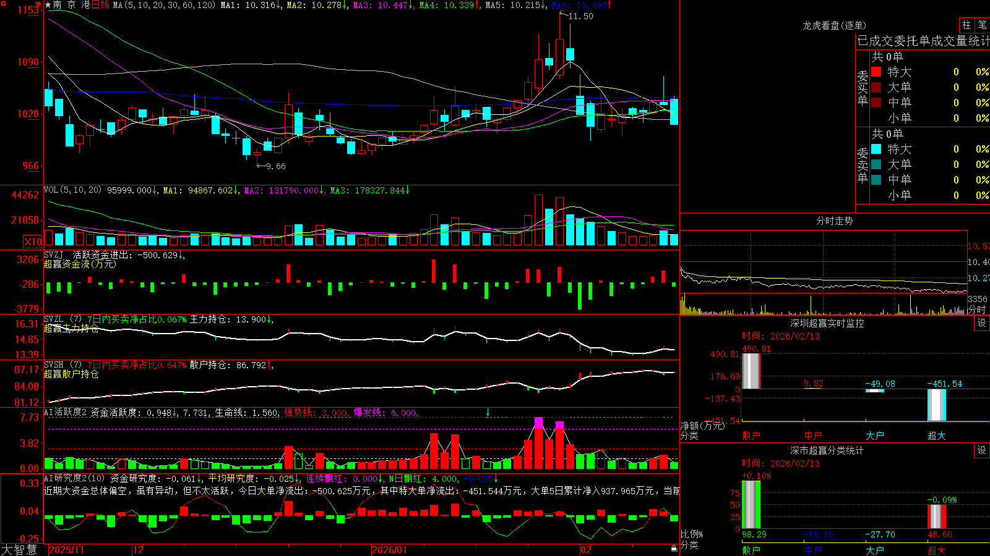Click 中户 value 9.82 in realtime monitor
990x556 pixels.
(x=814, y=384)
